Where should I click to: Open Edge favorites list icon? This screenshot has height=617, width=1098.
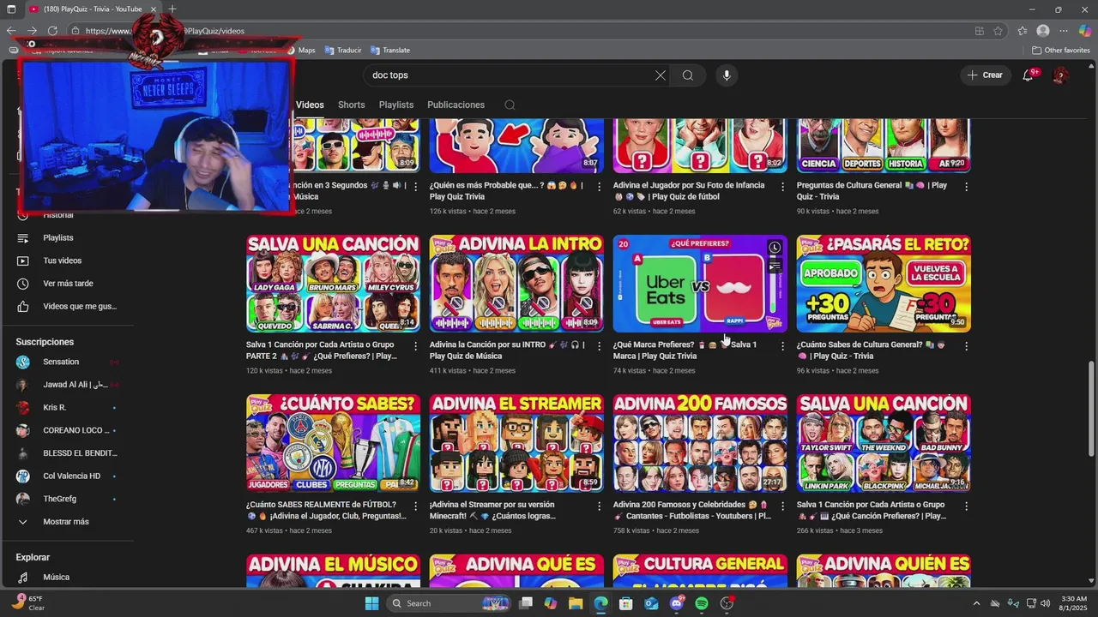coord(1022,31)
